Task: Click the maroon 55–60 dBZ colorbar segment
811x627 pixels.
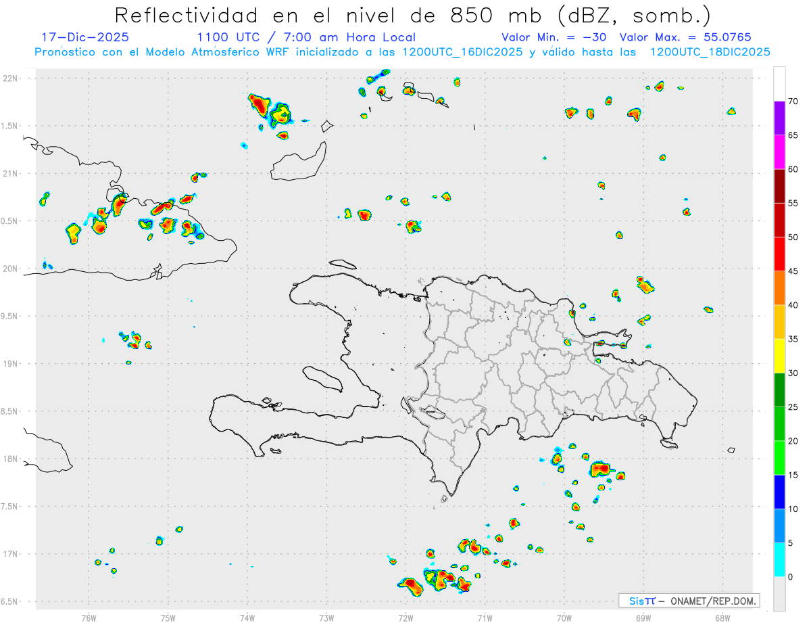Action: (779, 186)
